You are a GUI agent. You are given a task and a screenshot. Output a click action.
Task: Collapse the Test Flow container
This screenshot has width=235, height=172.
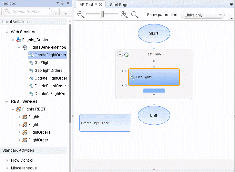tap(120, 54)
